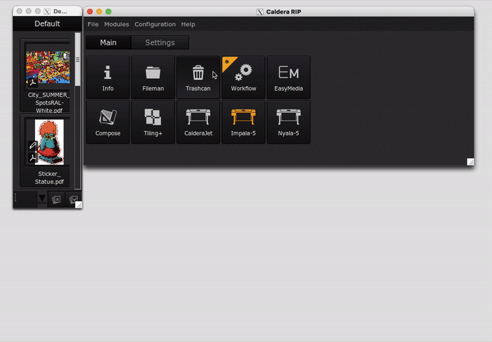Launch the EasyMedia module
492x342 pixels.
click(x=288, y=78)
